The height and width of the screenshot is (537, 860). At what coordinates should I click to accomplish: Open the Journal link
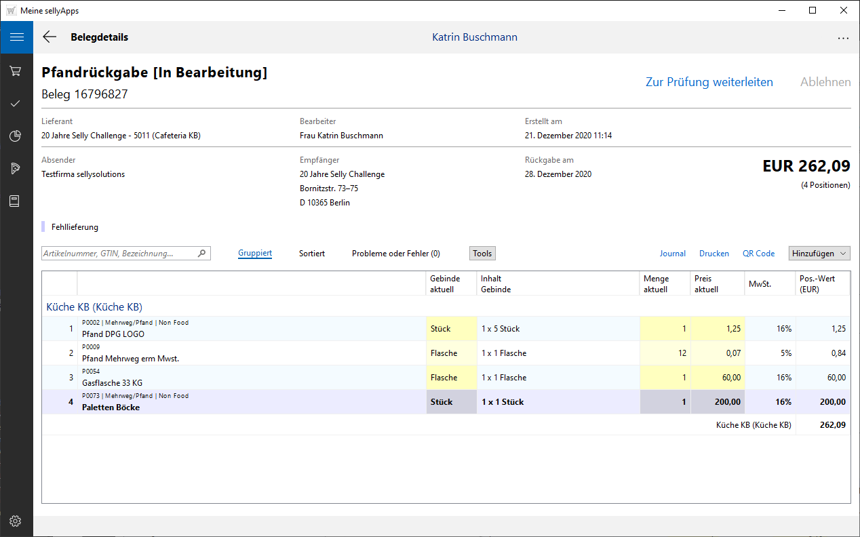pyautogui.click(x=672, y=254)
